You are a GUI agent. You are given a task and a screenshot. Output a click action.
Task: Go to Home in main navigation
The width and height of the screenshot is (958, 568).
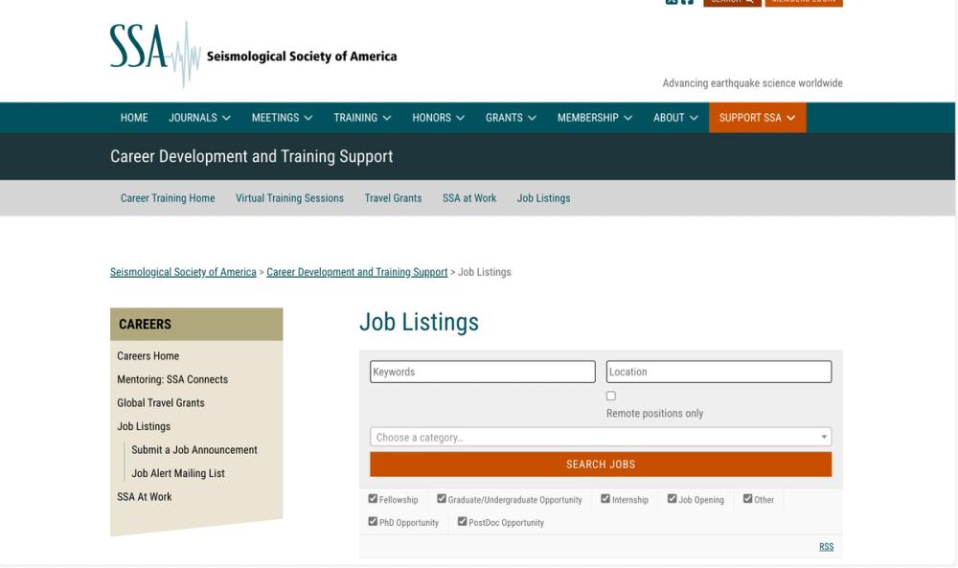134,117
